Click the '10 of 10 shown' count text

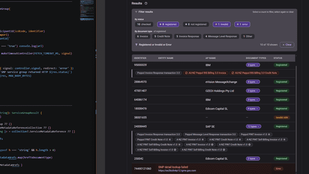[268, 44]
